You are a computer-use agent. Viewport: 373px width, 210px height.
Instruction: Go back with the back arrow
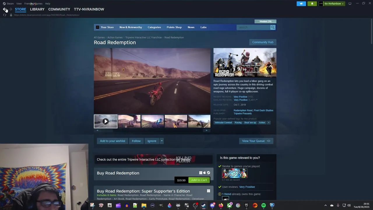click(x=5, y=9)
